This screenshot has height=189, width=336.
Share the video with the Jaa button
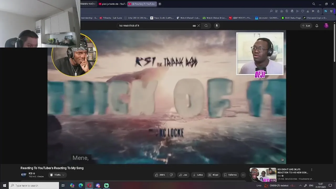tap(183, 175)
